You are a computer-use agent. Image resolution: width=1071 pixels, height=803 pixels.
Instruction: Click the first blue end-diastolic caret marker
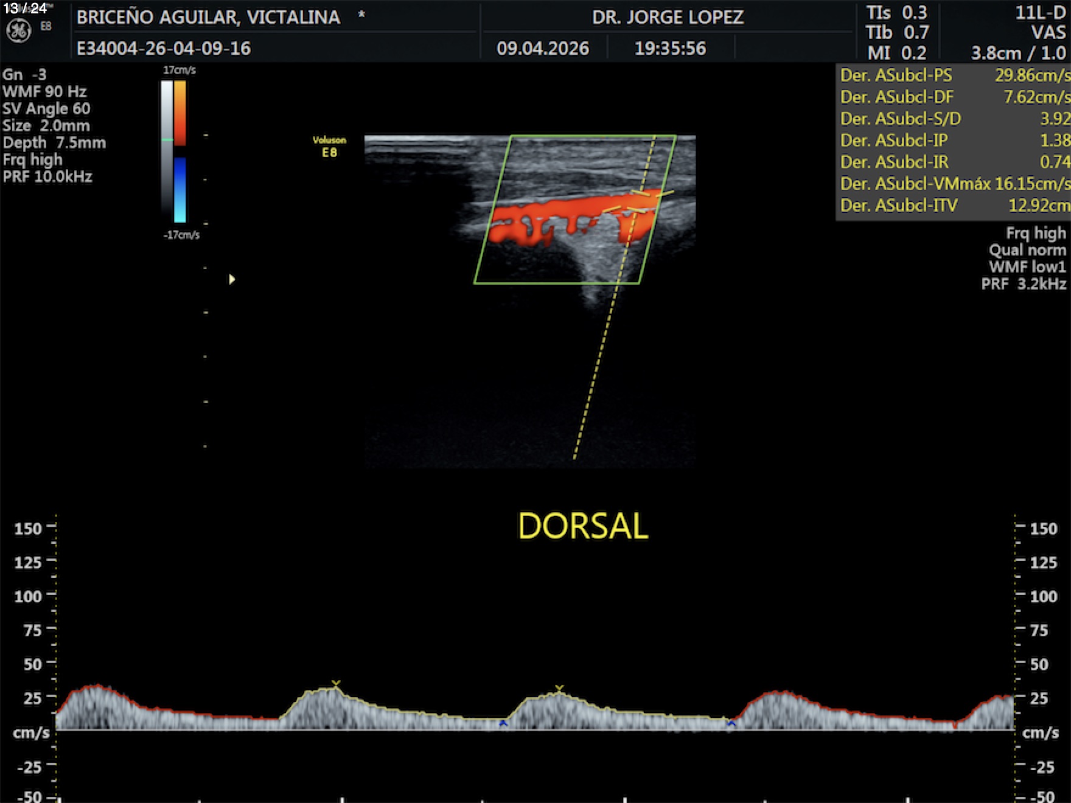[x=503, y=723]
